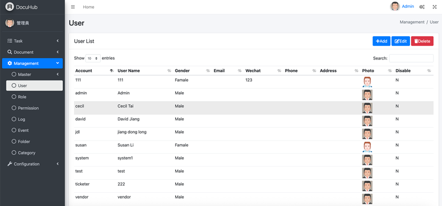Image resolution: width=442 pixels, height=206 pixels.
Task: Click the Admin username link
Action: pyautogui.click(x=408, y=6)
